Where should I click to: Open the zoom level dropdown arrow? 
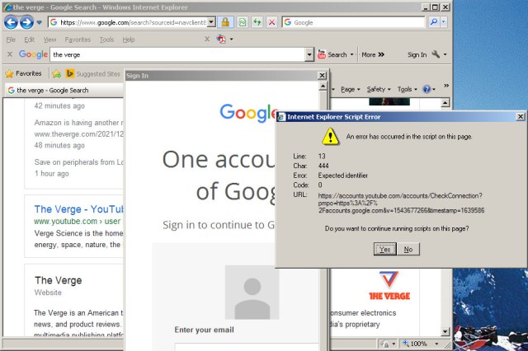436,344
